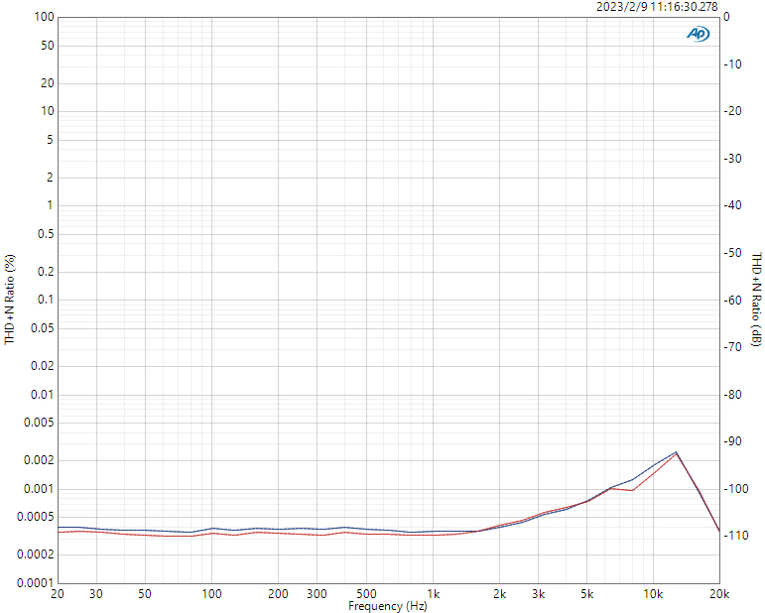Click the '-100' right axis dB label
765x613 pixels.
736,489
